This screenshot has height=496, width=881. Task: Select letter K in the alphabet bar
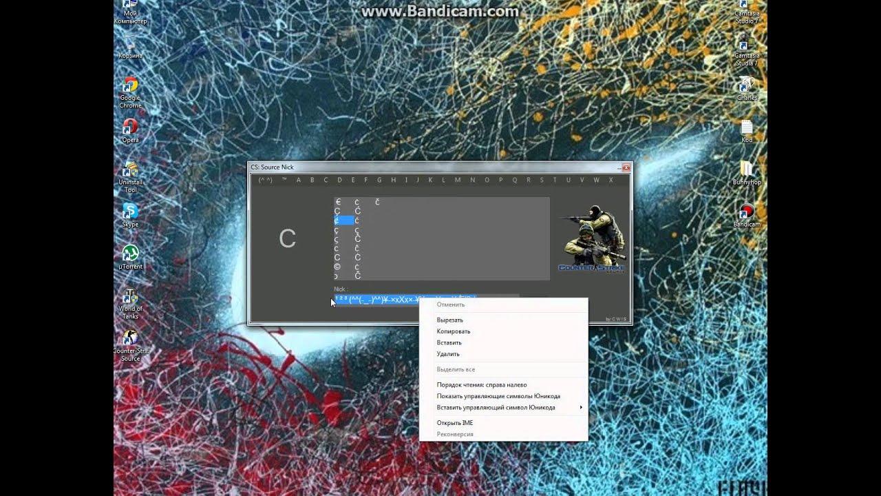coord(430,180)
